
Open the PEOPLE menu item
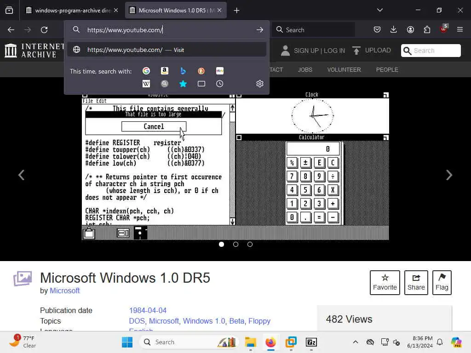coord(387,70)
